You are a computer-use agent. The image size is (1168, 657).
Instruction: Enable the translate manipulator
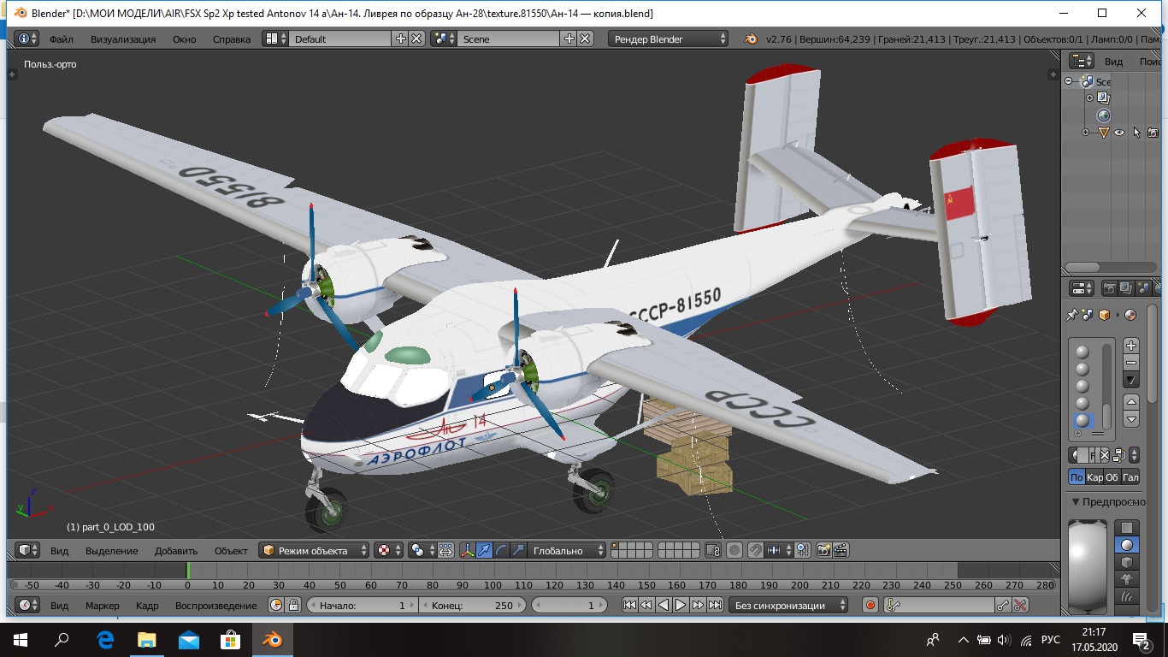click(x=485, y=550)
